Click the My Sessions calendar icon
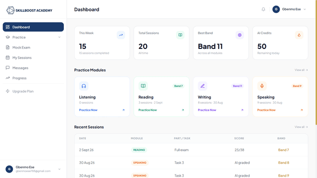This screenshot has height=178, width=317. (8, 57)
